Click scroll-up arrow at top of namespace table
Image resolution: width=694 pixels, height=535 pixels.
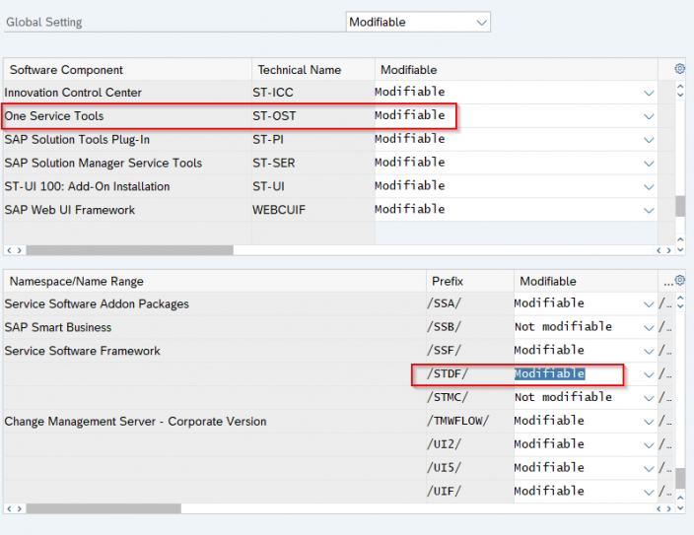click(x=680, y=299)
